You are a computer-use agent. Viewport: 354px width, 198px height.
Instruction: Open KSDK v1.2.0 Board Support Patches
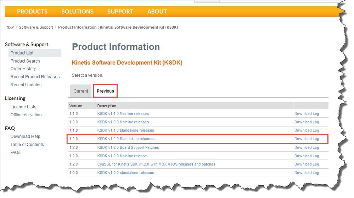pyautogui.click(x=128, y=147)
